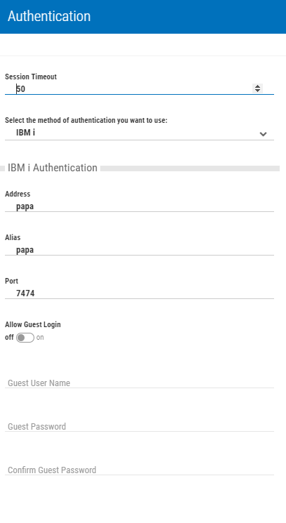Click the Authentication header title

tap(49, 16)
